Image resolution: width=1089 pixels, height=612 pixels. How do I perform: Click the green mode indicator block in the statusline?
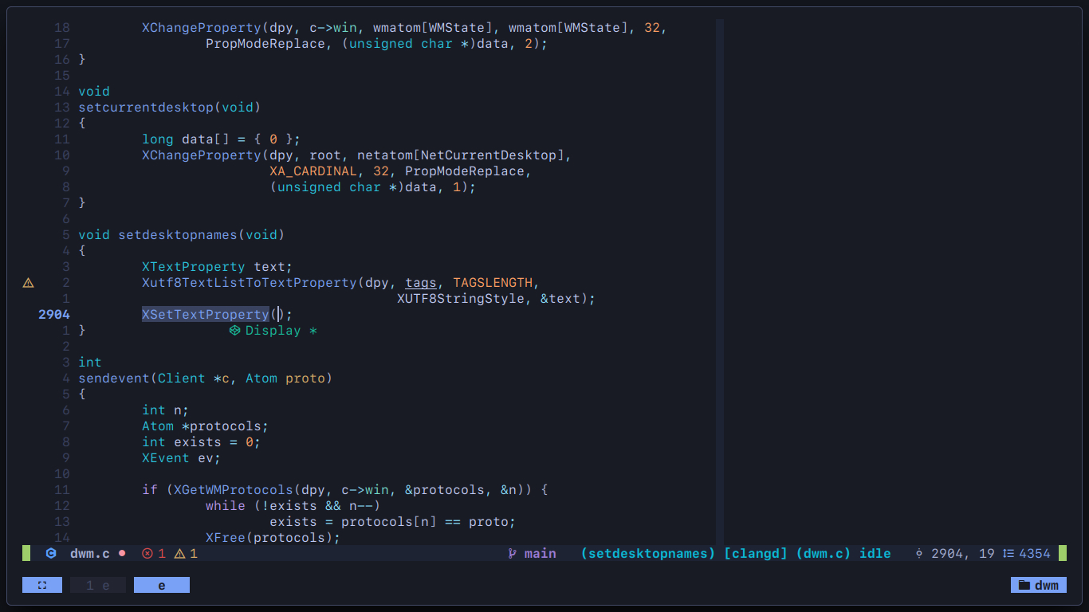(26, 552)
